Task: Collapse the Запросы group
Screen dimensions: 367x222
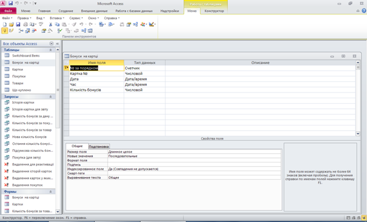Action: point(51,97)
